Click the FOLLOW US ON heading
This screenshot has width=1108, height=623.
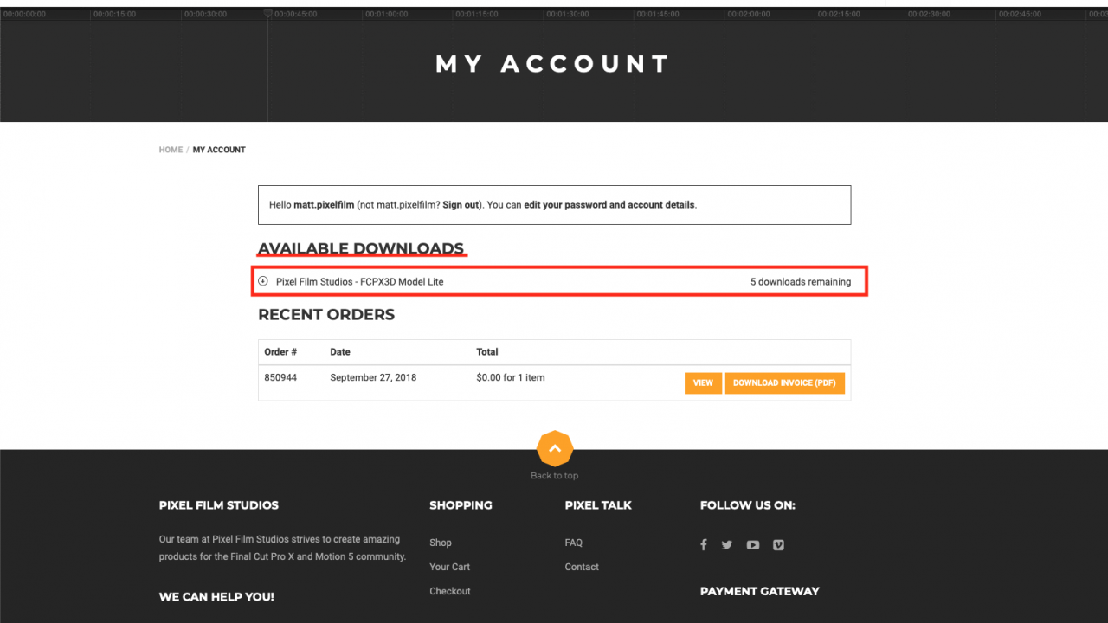click(x=748, y=505)
